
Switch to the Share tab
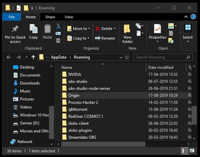50,17
